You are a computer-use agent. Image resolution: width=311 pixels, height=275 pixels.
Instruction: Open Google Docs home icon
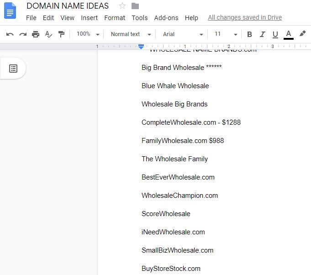(x=10, y=10)
